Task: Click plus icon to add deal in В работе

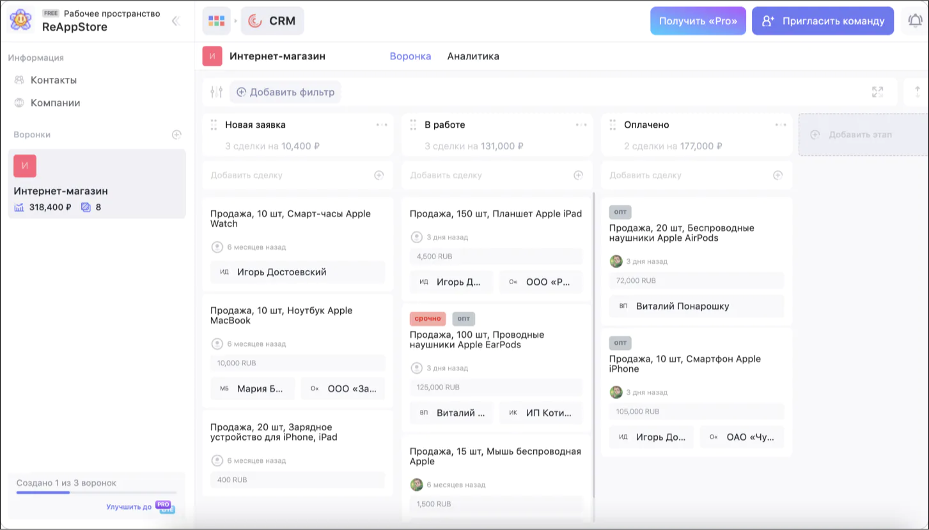Action: (578, 175)
